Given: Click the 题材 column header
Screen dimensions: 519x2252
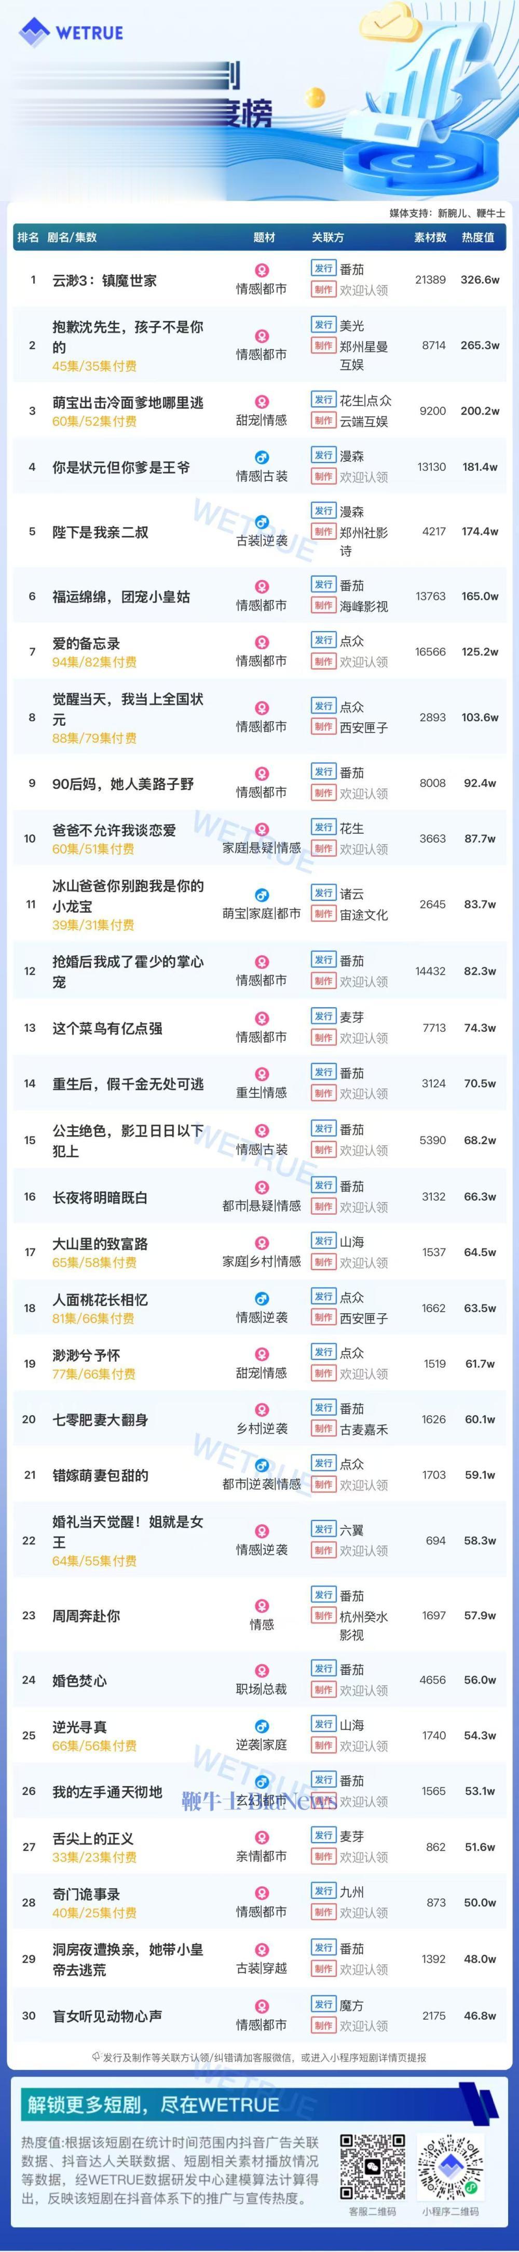Looking at the screenshot, I should (264, 237).
